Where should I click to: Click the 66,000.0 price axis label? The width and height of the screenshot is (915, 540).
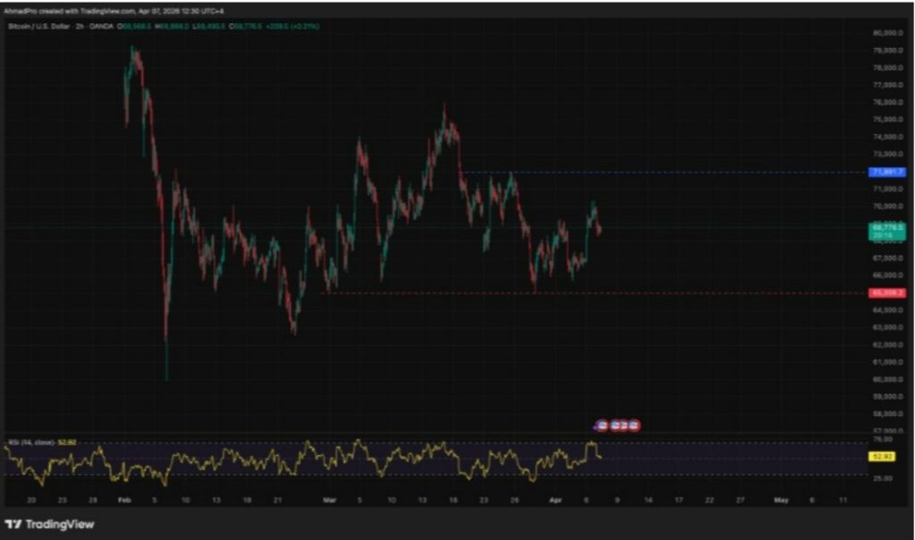887,275
